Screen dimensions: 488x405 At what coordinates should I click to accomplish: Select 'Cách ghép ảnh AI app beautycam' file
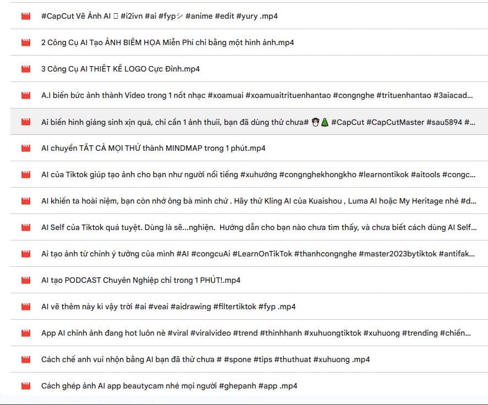[x=169, y=386]
